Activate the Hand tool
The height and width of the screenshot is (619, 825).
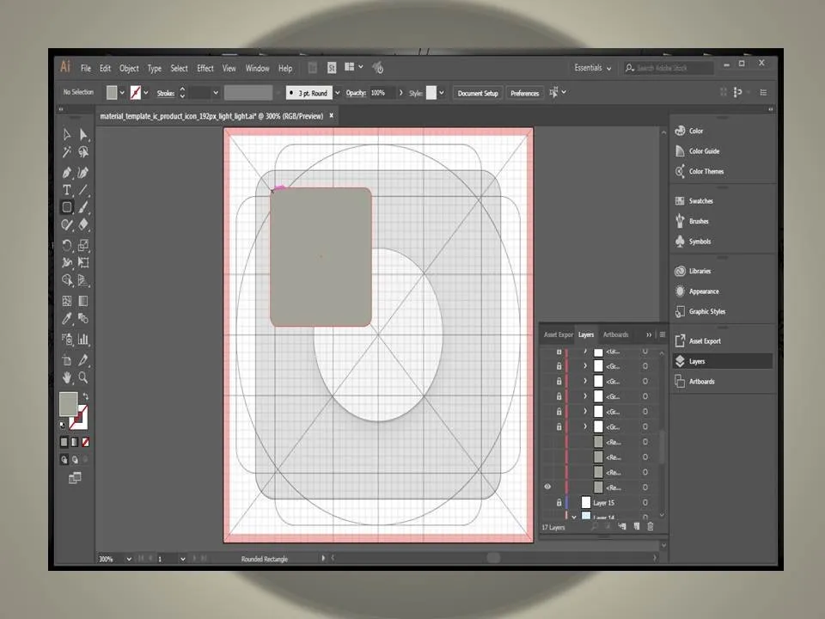(67, 377)
